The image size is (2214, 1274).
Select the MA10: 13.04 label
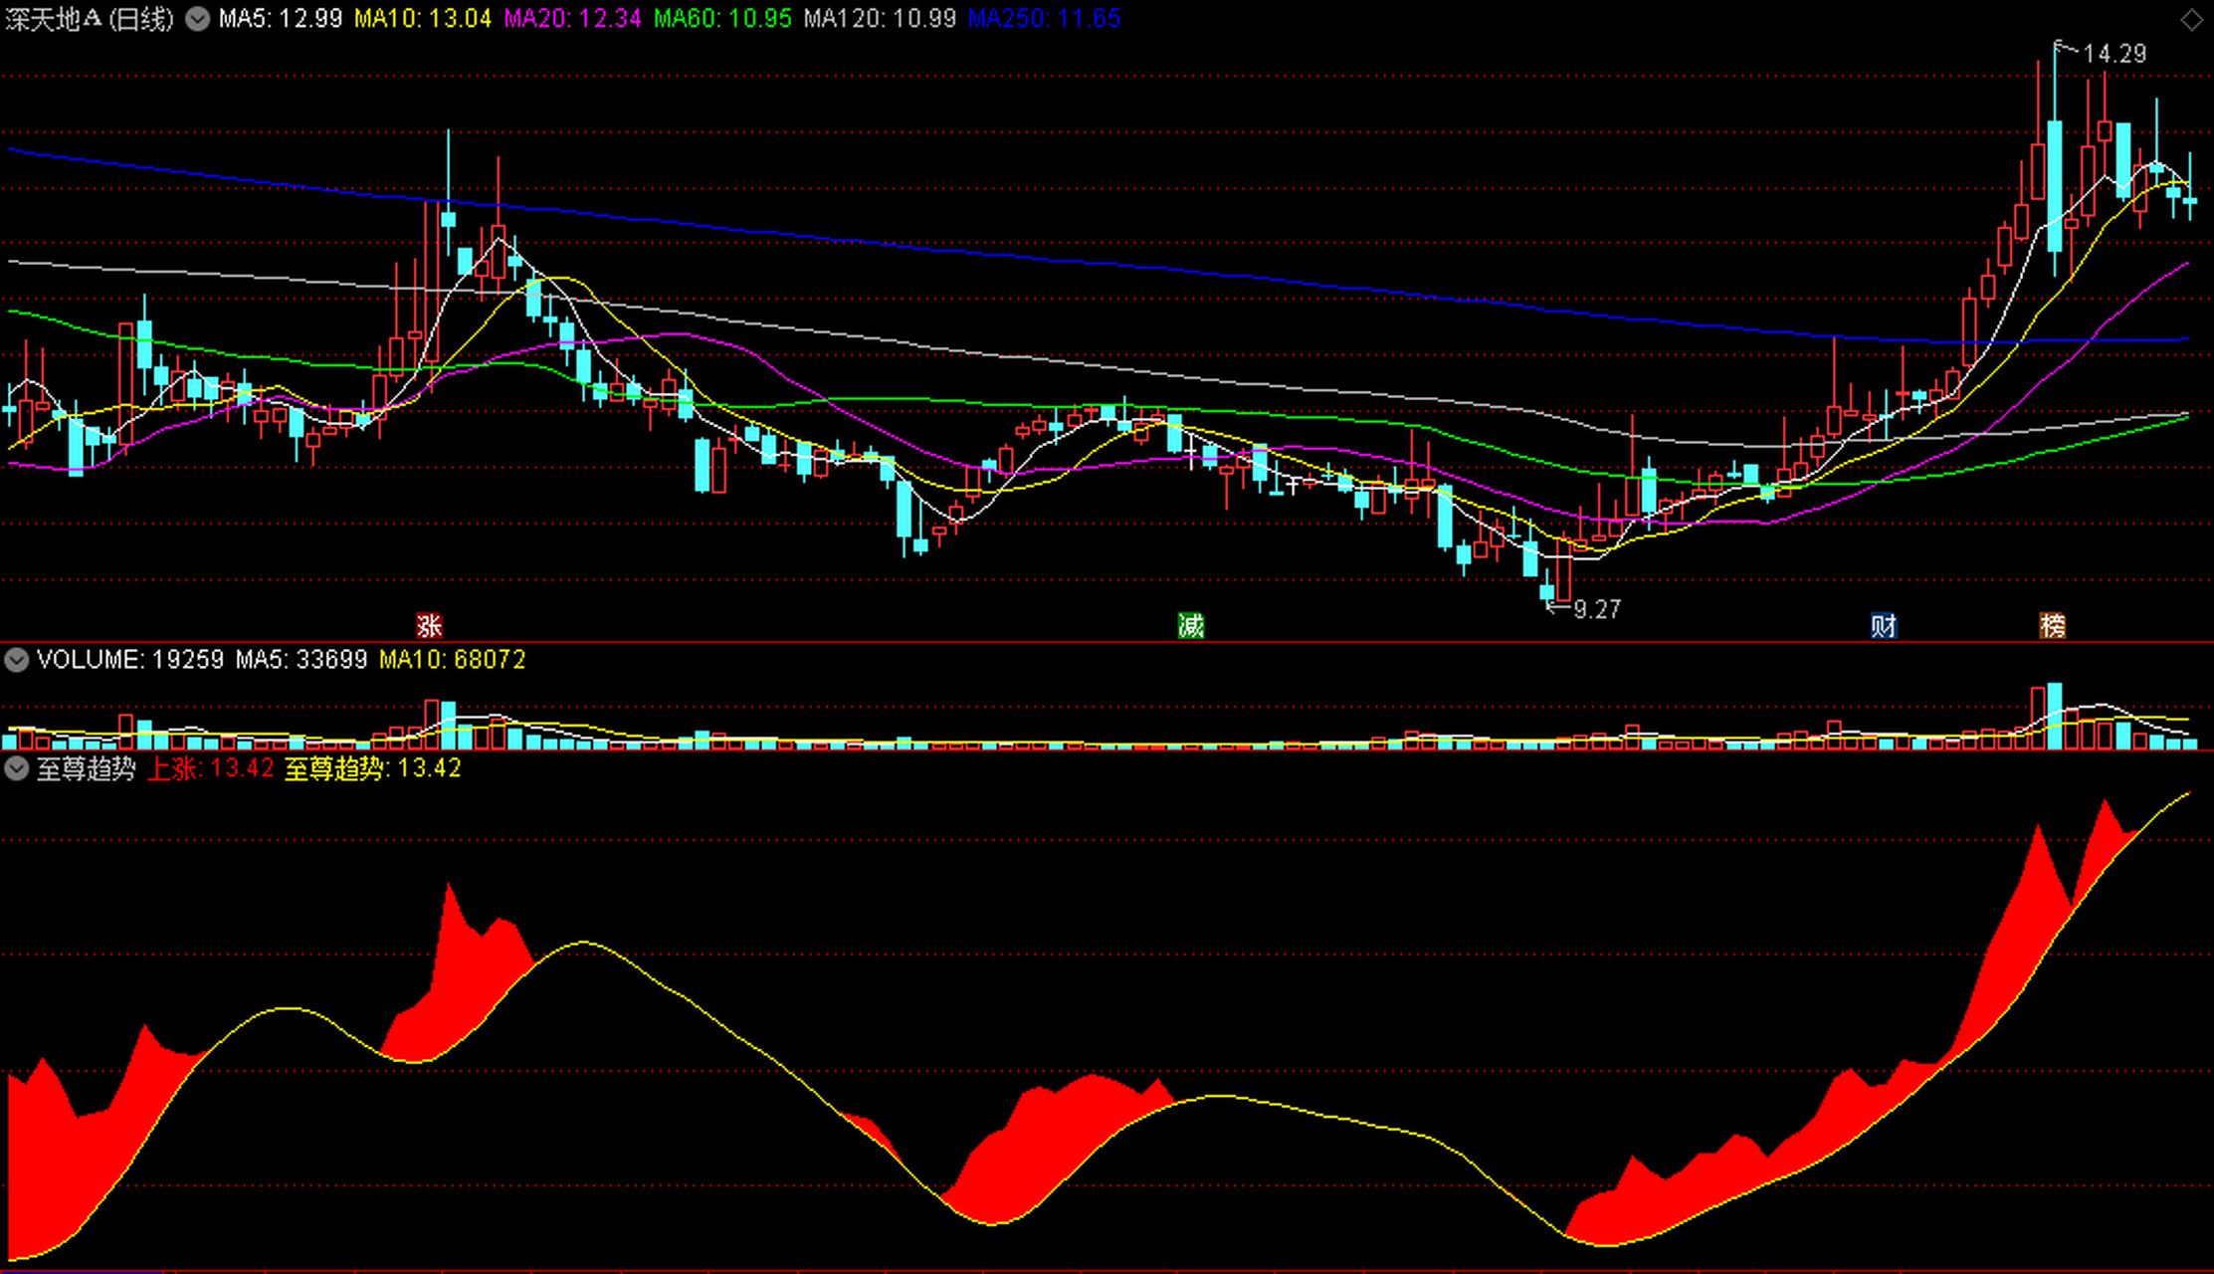click(423, 19)
